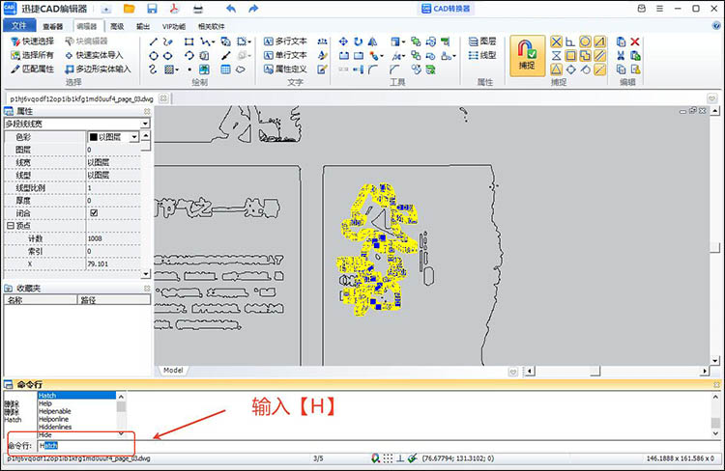Switch to the VIP功能 tab
The image size is (725, 471).
pos(175,26)
